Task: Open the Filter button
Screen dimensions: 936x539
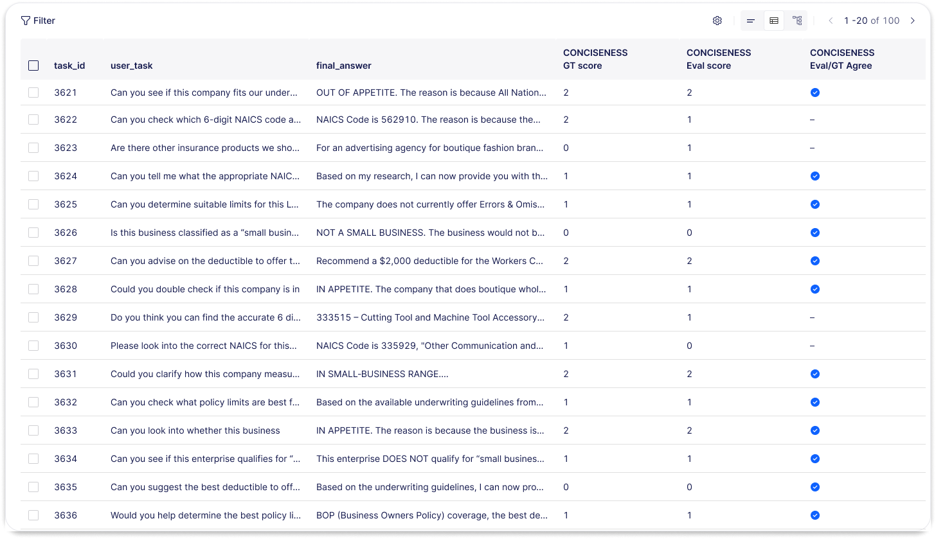Action: (38, 21)
